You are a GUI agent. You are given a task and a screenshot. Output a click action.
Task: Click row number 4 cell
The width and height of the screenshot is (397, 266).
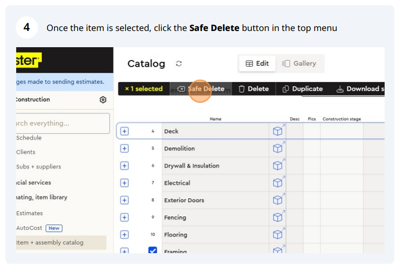tap(153, 131)
